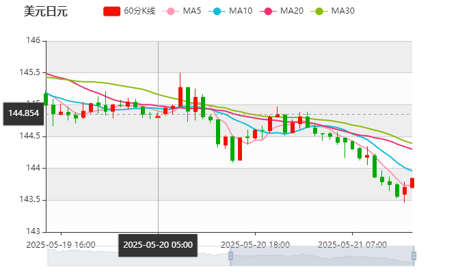Click the 2025-05-20 05:00 time label
Viewport: 458px width, 273px height.
(158, 245)
